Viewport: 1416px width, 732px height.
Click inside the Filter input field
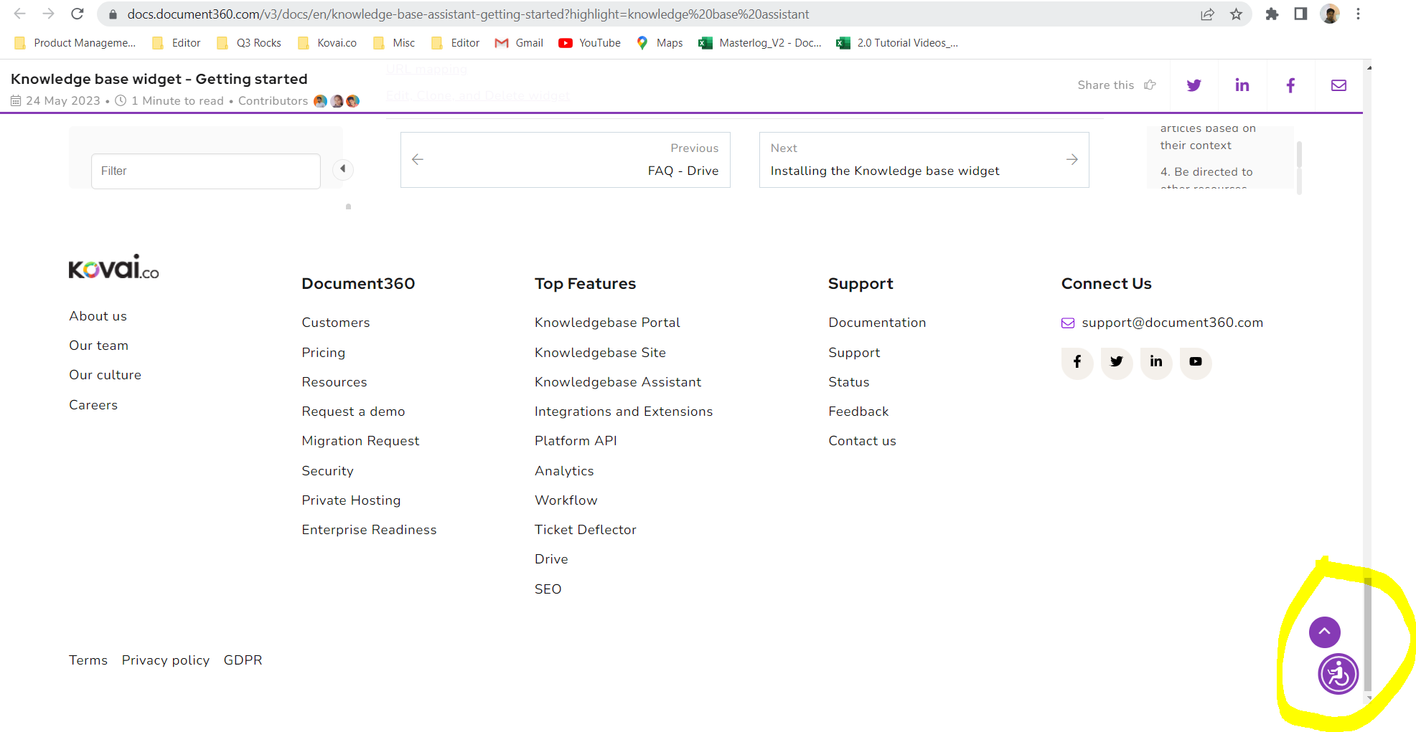pyautogui.click(x=205, y=171)
